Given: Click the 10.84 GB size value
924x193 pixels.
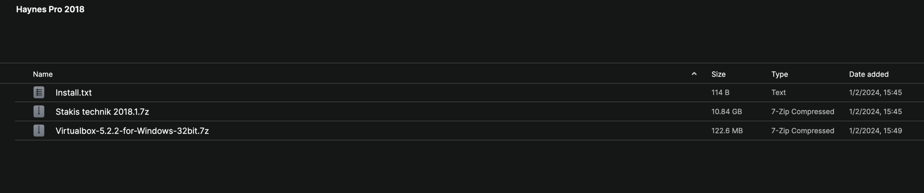Looking at the screenshot, I should 726,112.
